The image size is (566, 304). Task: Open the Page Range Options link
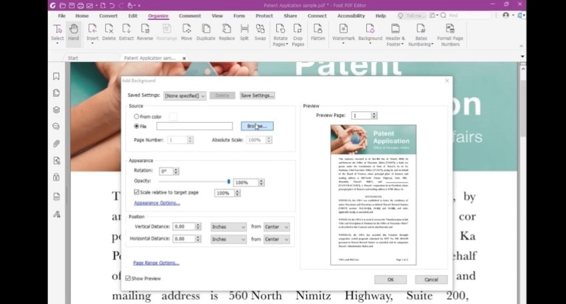coord(156,263)
